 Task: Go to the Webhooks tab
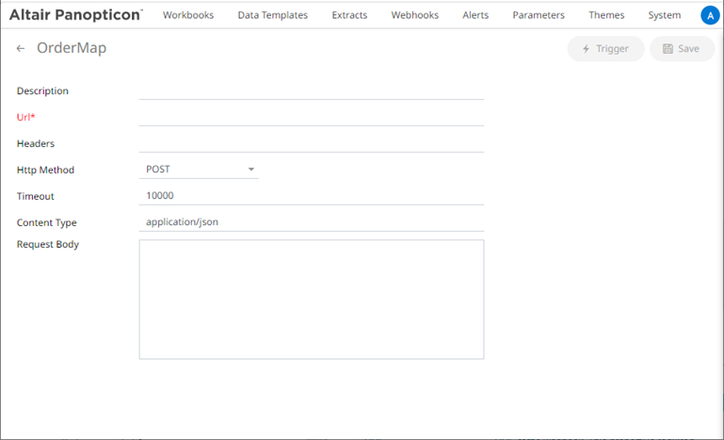click(x=414, y=15)
